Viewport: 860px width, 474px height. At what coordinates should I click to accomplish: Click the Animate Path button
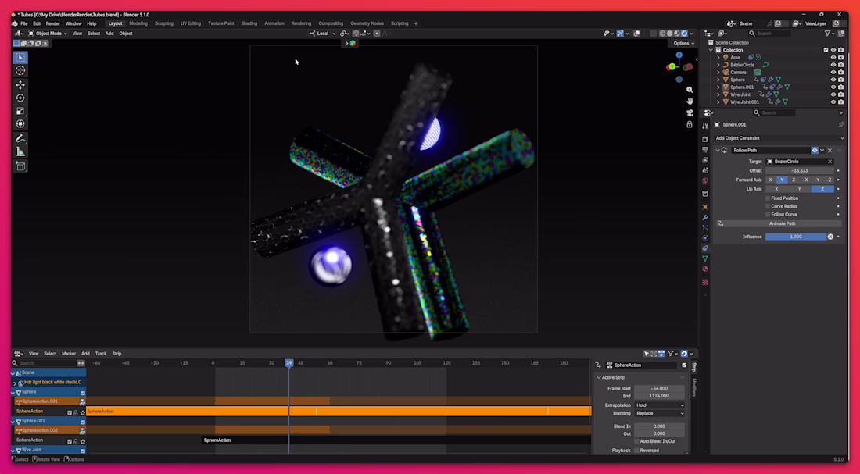click(x=781, y=223)
